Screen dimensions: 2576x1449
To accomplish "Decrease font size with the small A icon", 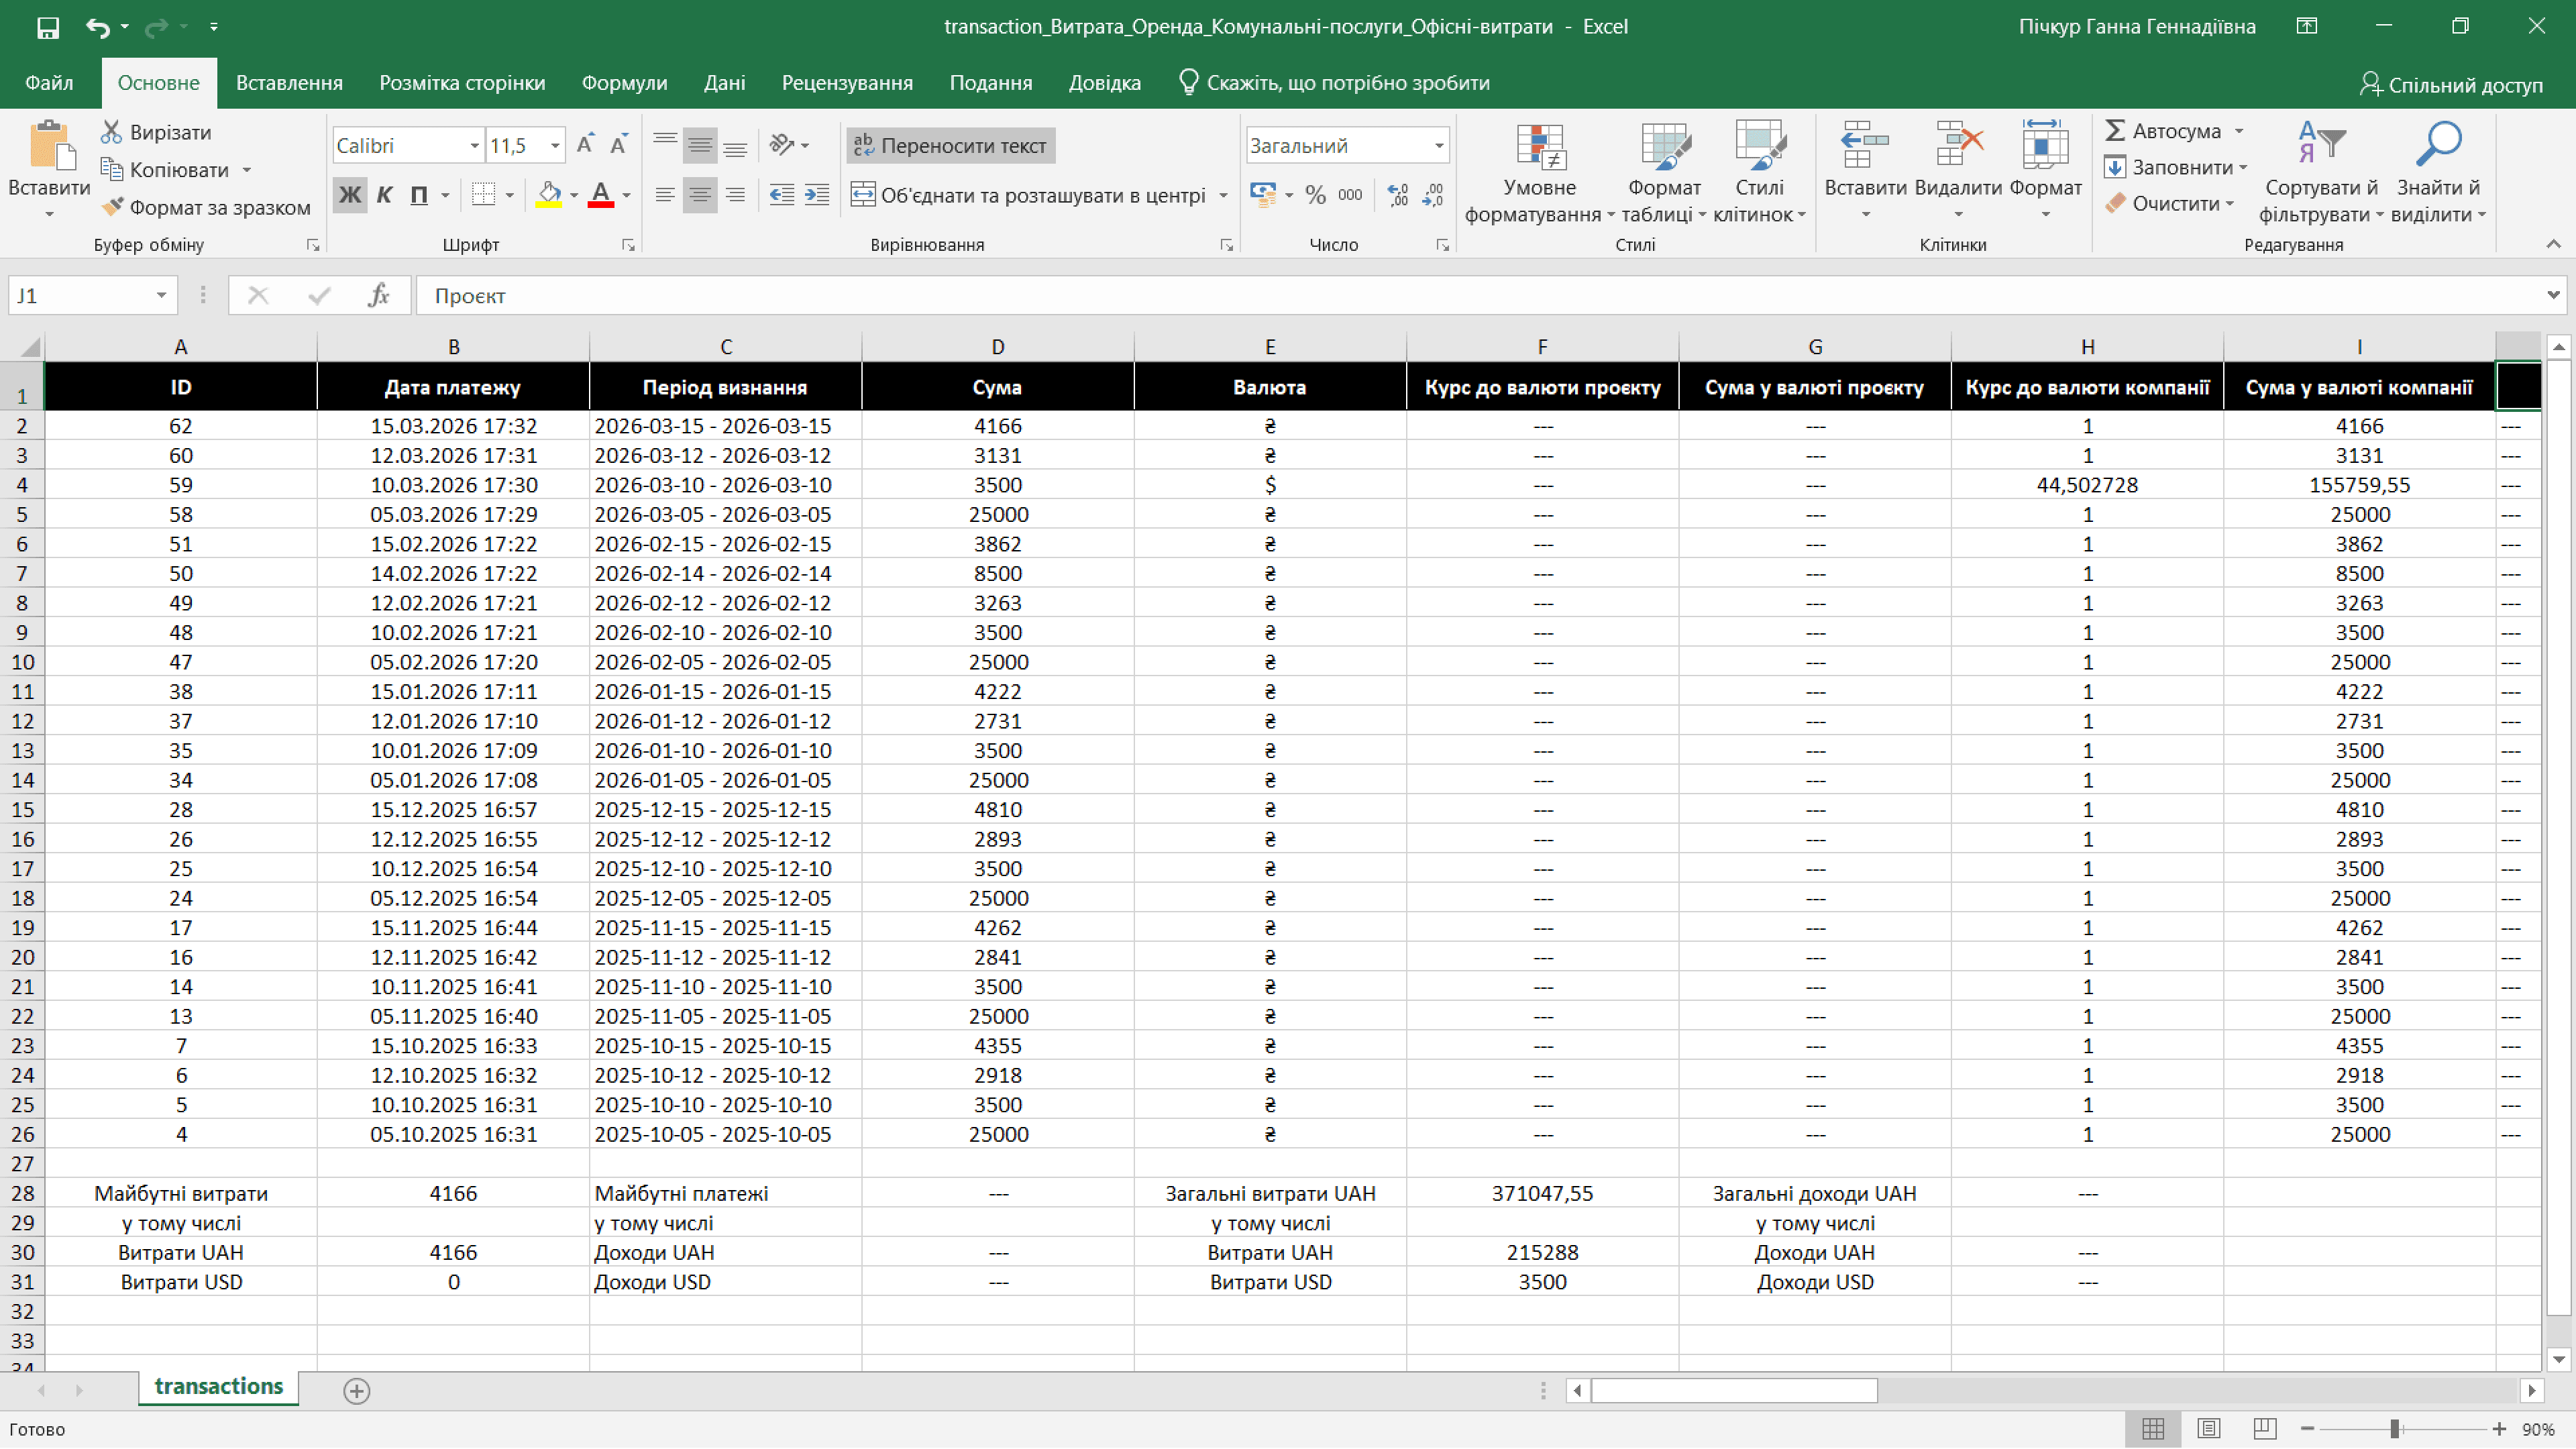I will point(619,145).
